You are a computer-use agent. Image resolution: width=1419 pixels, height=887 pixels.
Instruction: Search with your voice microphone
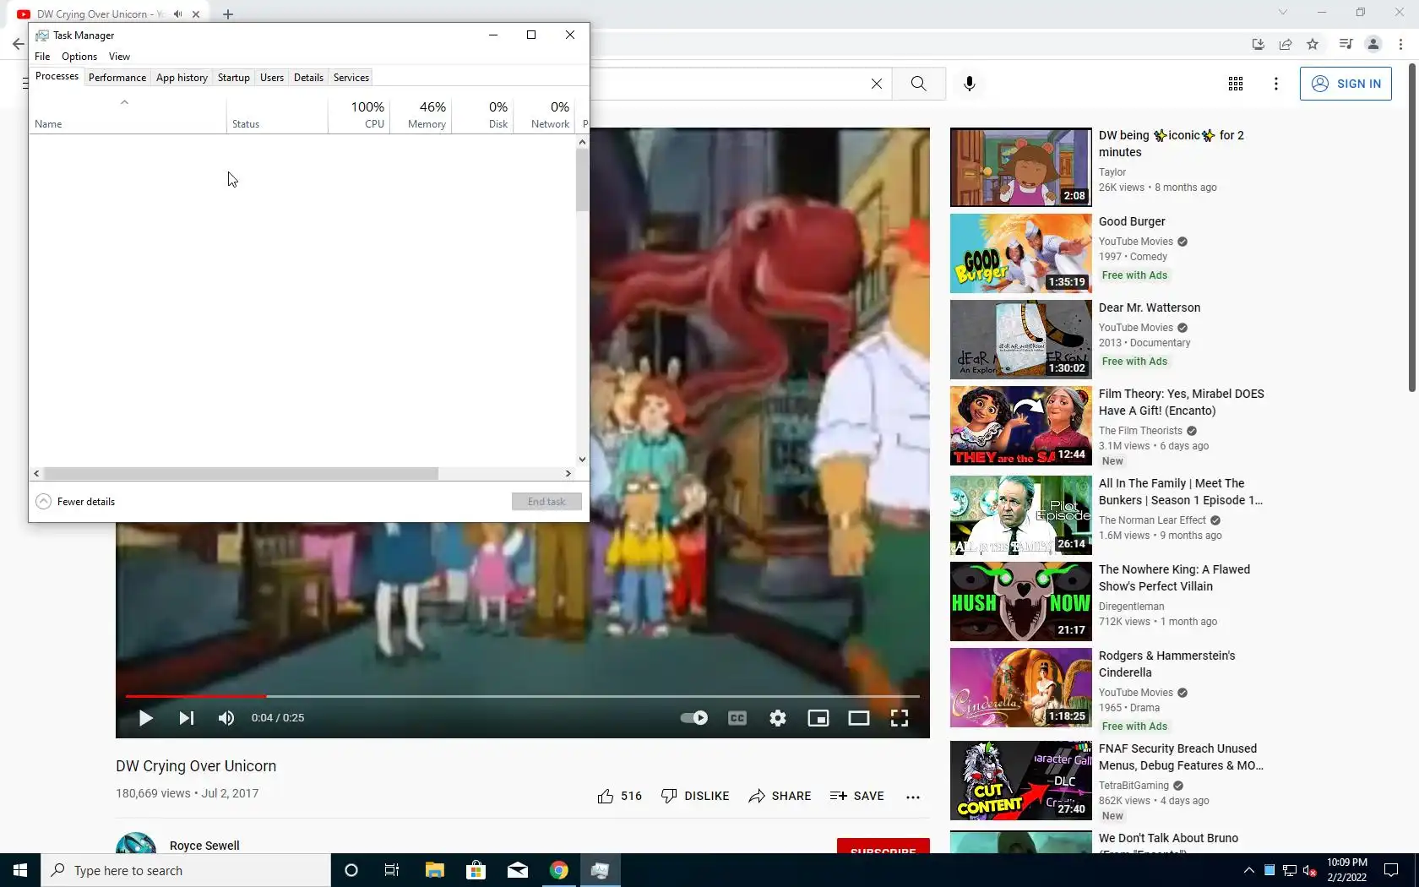(970, 84)
